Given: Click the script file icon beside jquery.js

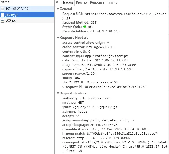Looking at the screenshot, I should (2, 15).
